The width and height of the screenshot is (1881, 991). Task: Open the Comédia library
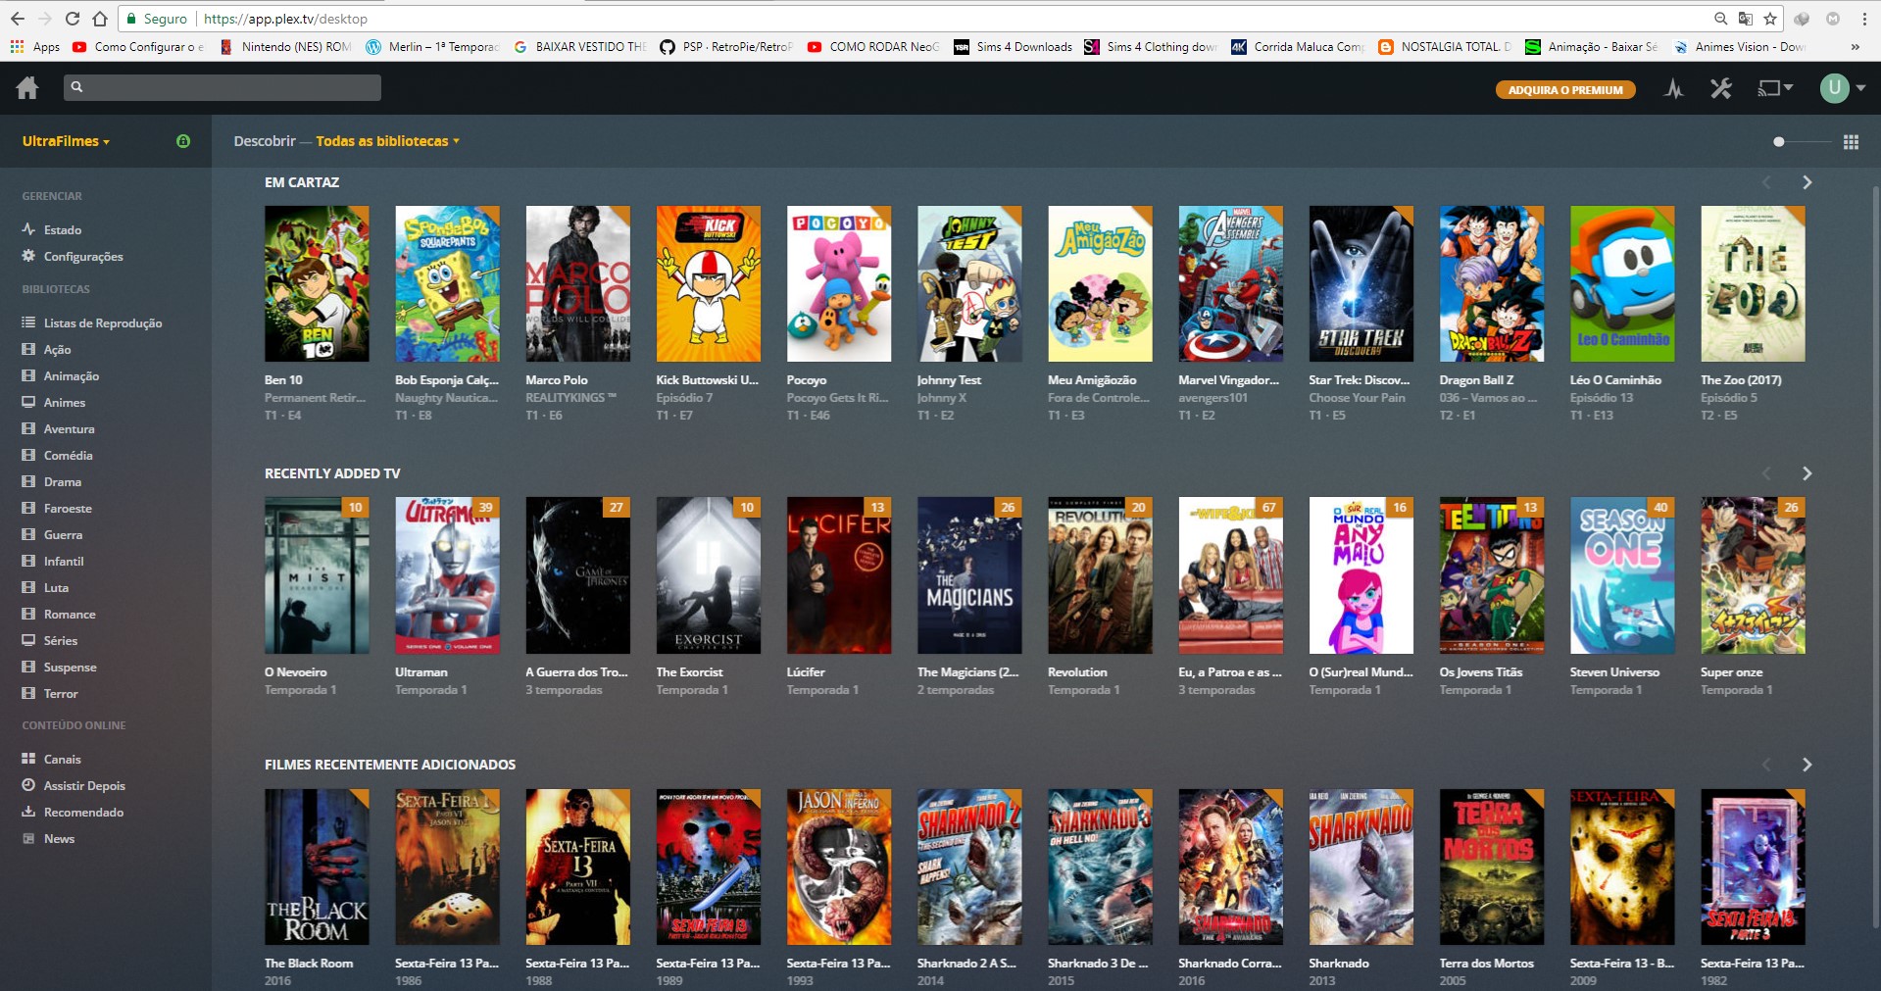(x=69, y=455)
